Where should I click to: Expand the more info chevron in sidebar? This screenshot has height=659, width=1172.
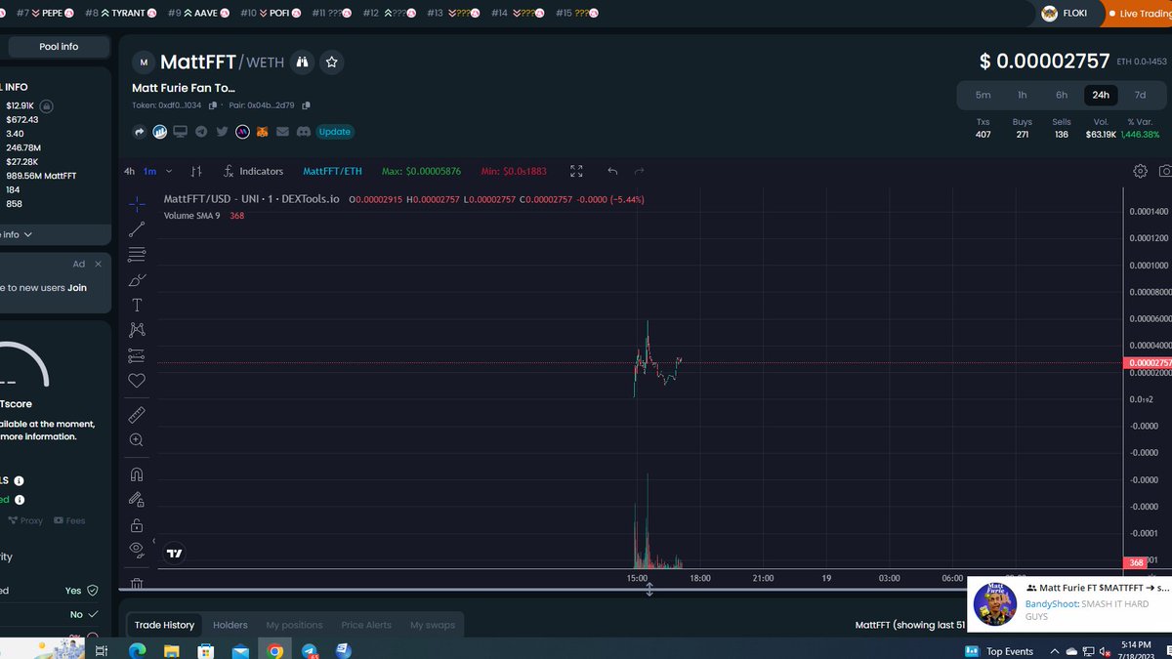tap(27, 234)
